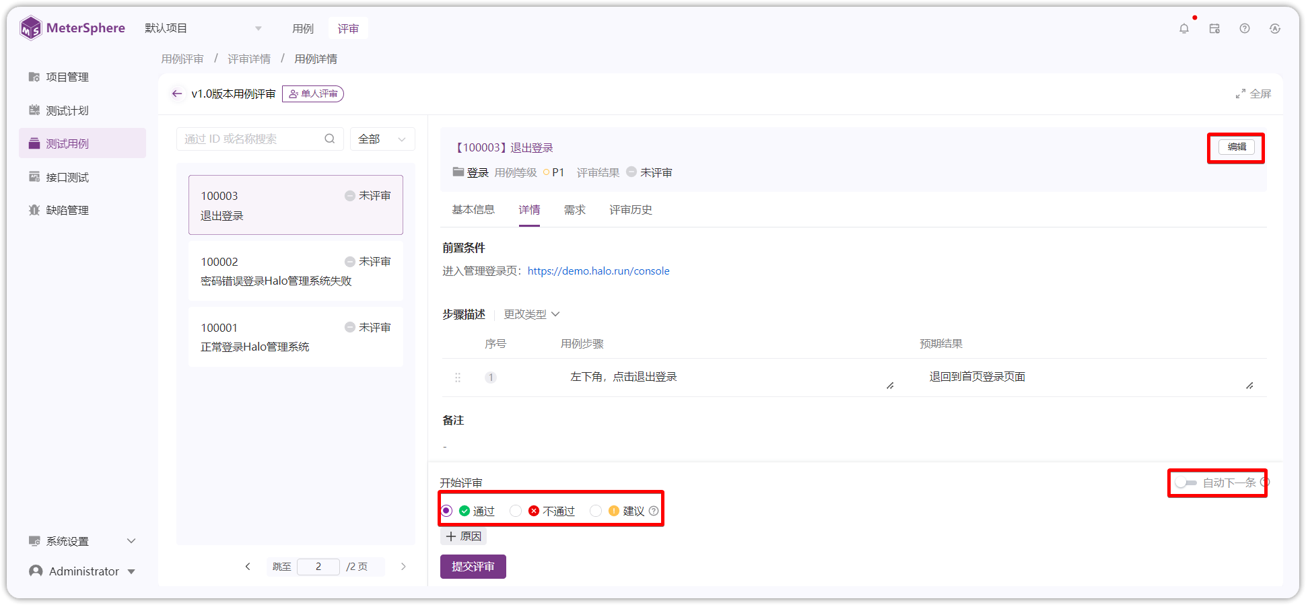The height and width of the screenshot is (605, 1306).
Task: Click the page number jump field
Action: click(x=318, y=567)
